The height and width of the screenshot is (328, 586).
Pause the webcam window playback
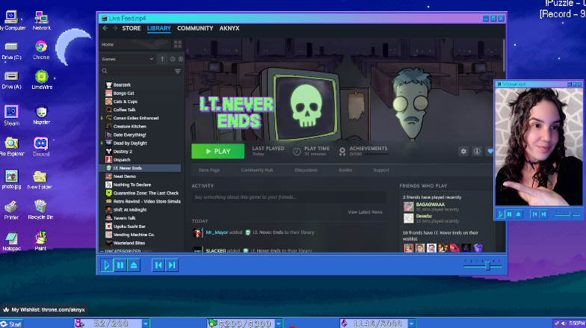tap(510, 214)
